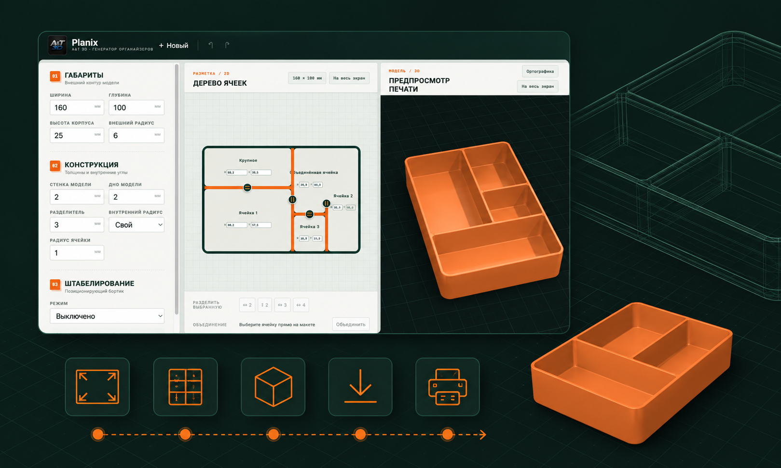Click the РАЗДЕЛИТЬ ВЫБРАННУЮ label
Screen dimensions: 781x468
coord(207,305)
